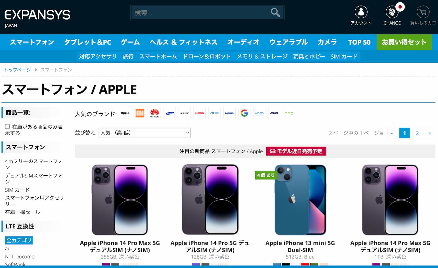The height and width of the screenshot is (268, 438).
Task: Choose the Huawei brand icon
Action: coord(155,113)
